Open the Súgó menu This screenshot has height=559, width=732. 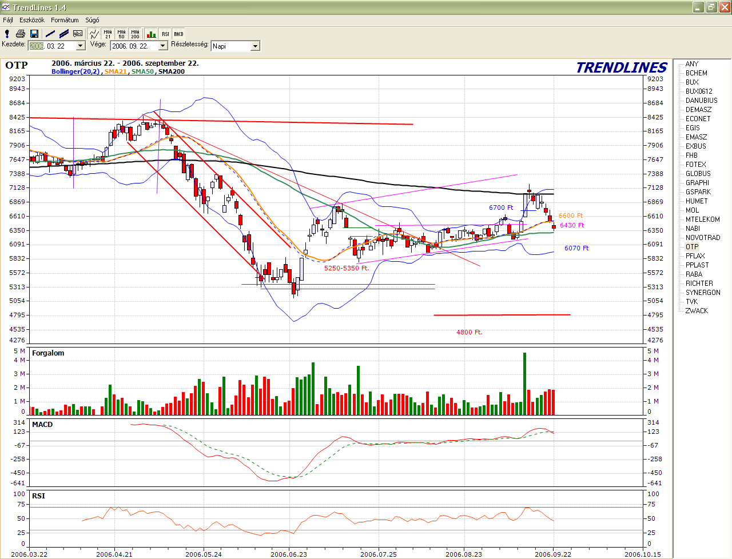92,20
